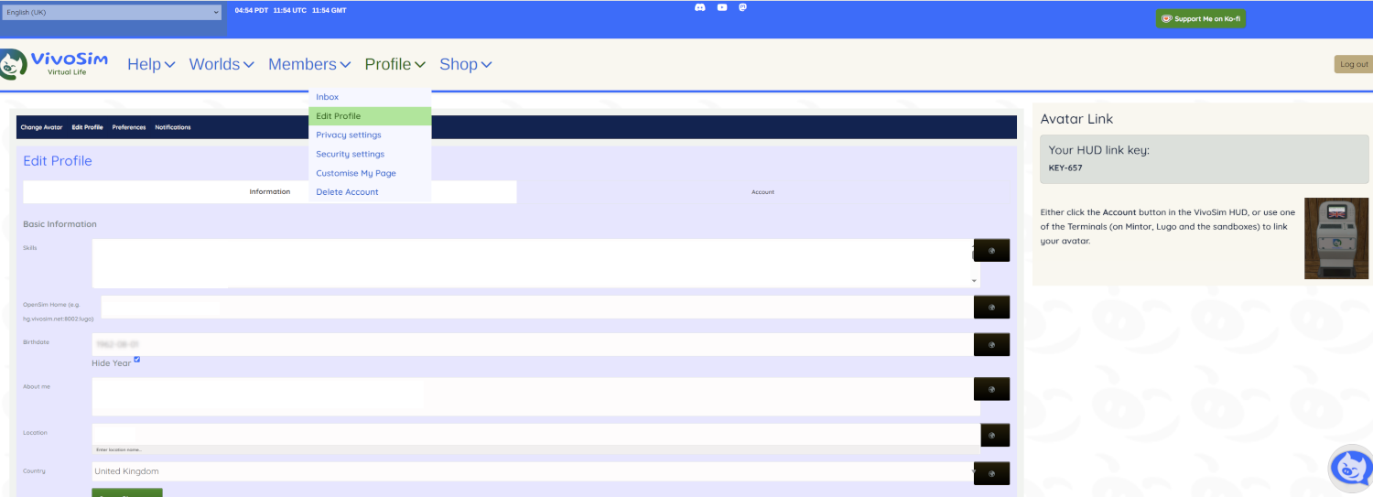Image resolution: width=1373 pixels, height=497 pixels.
Task: Open the Country dropdown
Action: [x=535, y=471]
